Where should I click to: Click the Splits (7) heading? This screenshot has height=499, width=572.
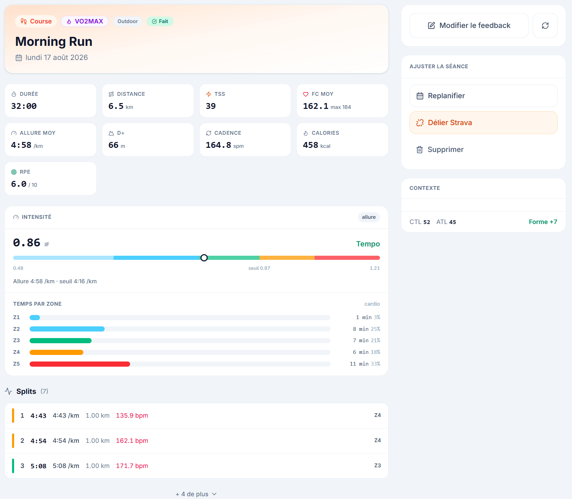32,391
